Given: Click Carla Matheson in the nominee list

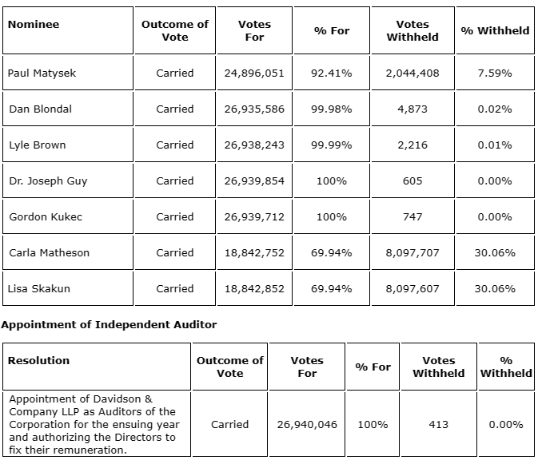Looking at the screenshot, I should [x=49, y=252].
